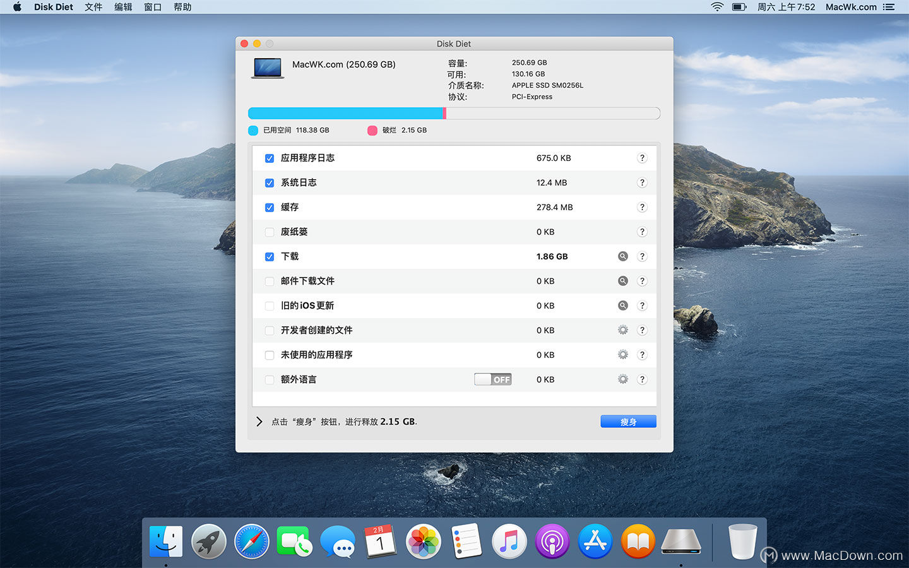The image size is (909, 568).
Task: Click help icon for 旧的iOS更新 row
Action: pyautogui.click(x=642, y=305)
